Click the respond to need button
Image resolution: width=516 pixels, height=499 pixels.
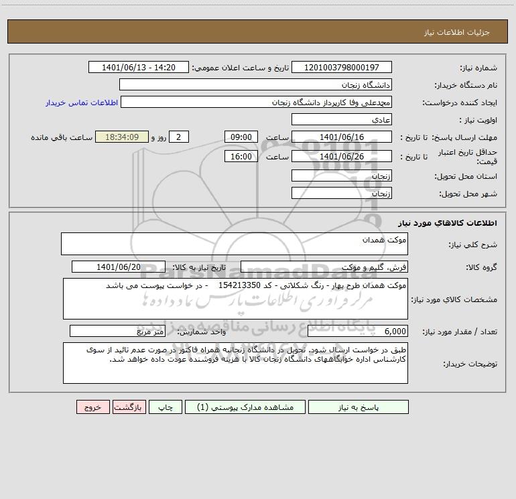(x=359, y=407)
